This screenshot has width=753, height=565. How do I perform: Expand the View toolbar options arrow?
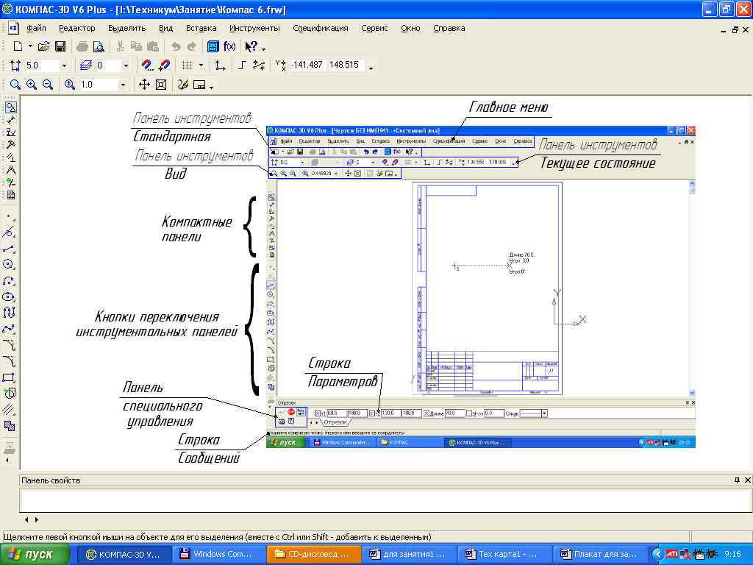coord(211,88)
